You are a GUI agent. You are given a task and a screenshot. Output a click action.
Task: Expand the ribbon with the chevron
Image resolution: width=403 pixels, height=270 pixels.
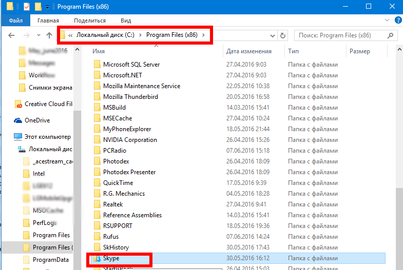click(387, 20)
